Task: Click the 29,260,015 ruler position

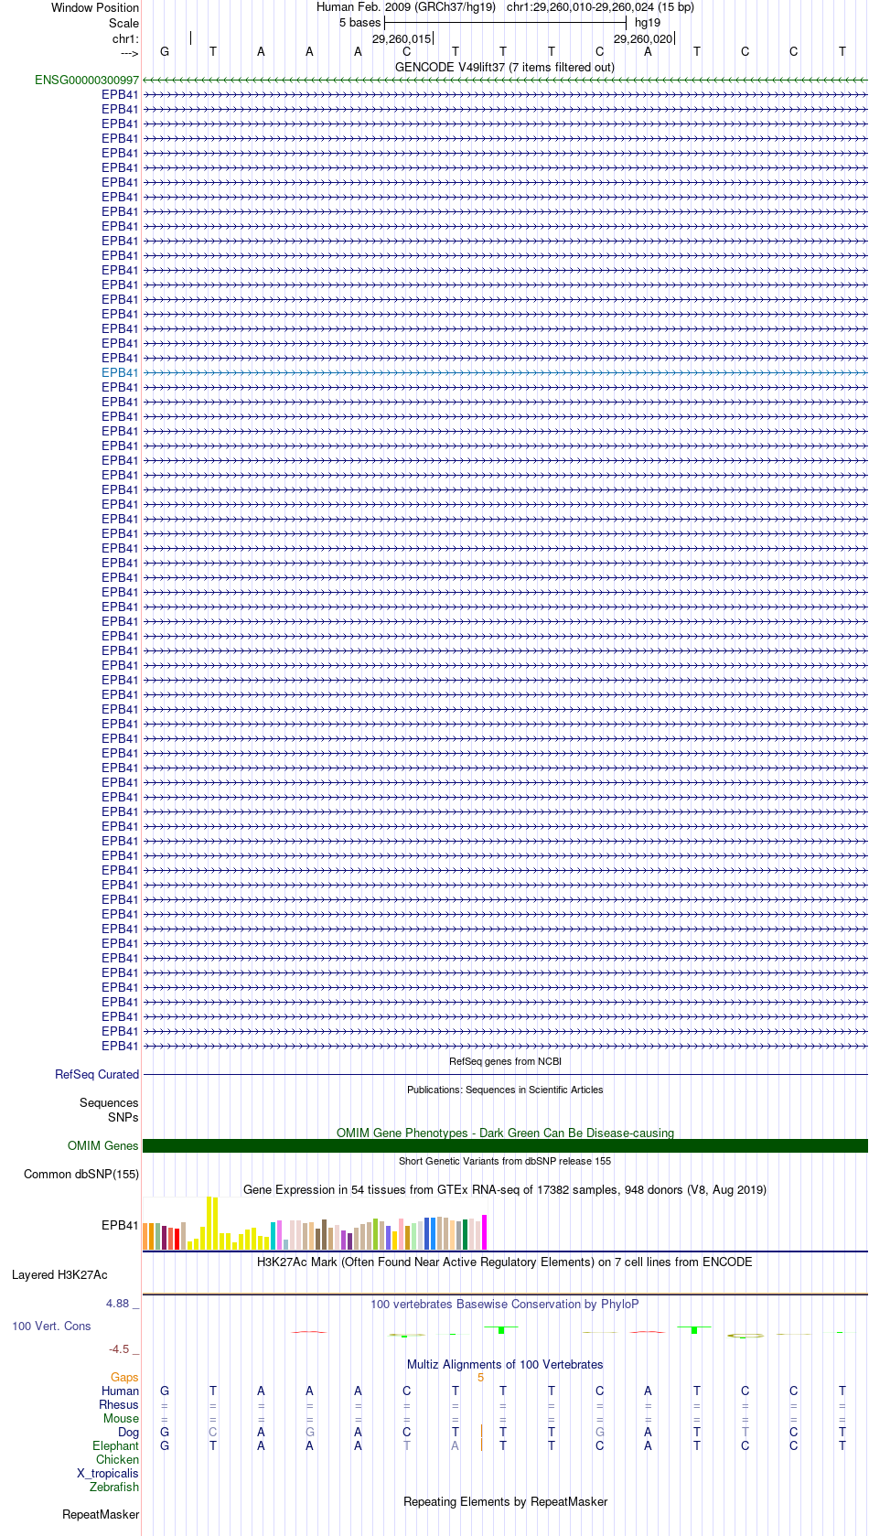Action: coord(401,39)
